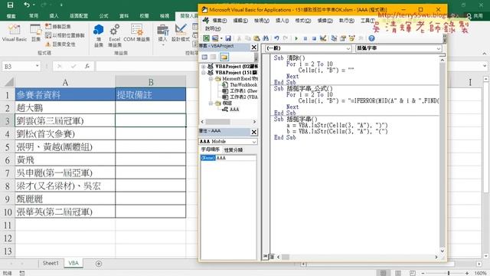Toggle 以相對位置錄製 (relative reference recording)
The image size is (490, 276).
click(x=65, y=35)
